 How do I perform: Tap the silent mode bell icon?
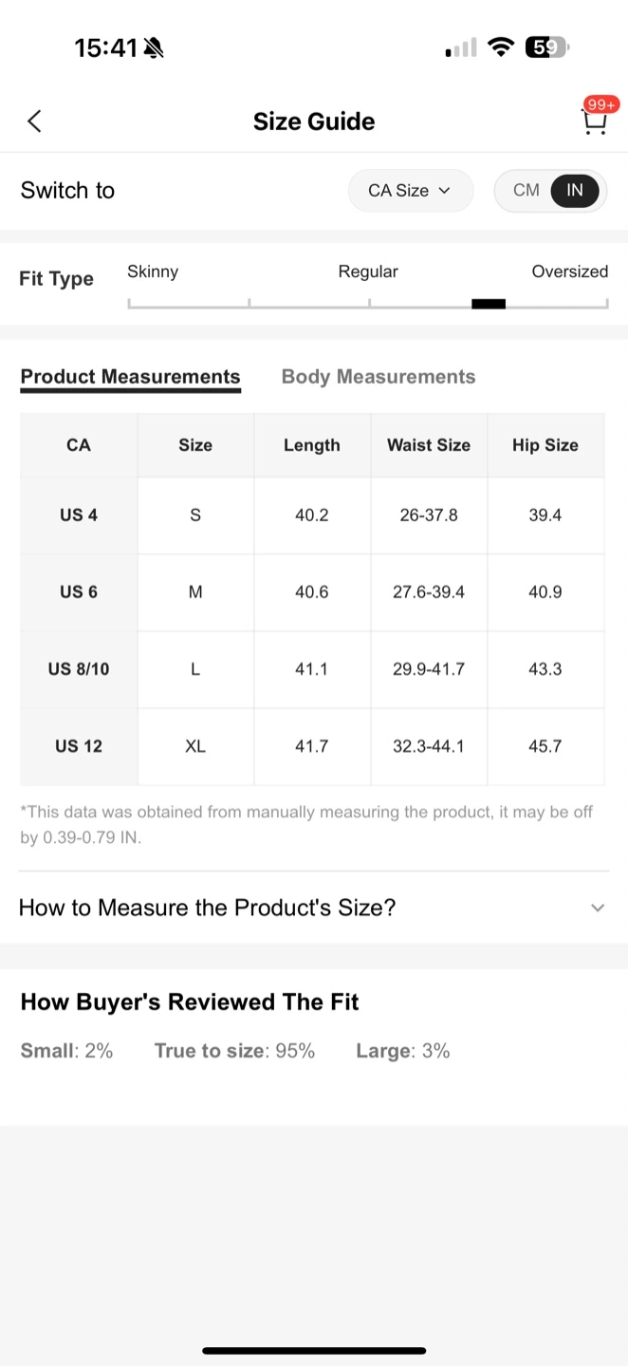click(x=154, y=48)
